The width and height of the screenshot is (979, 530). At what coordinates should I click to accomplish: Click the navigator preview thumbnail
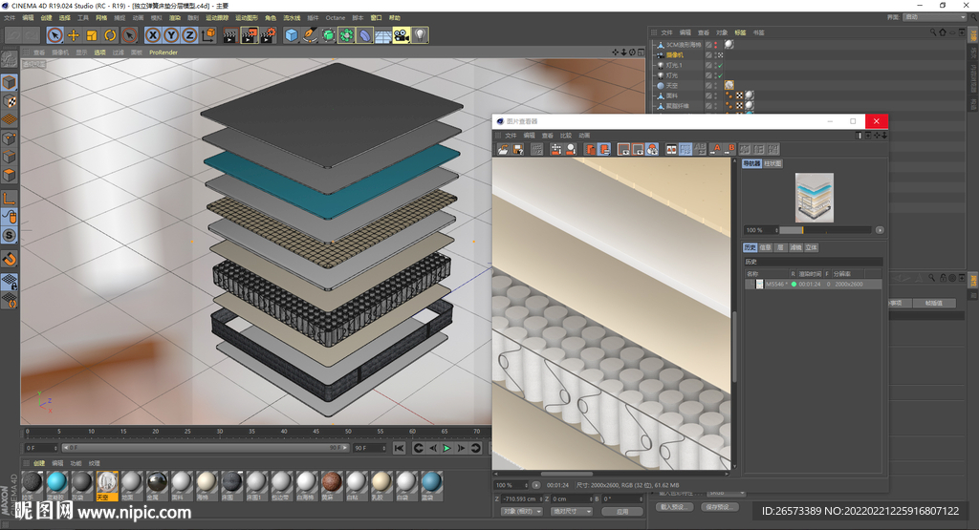pyautogui.click(x=814, y=198)
